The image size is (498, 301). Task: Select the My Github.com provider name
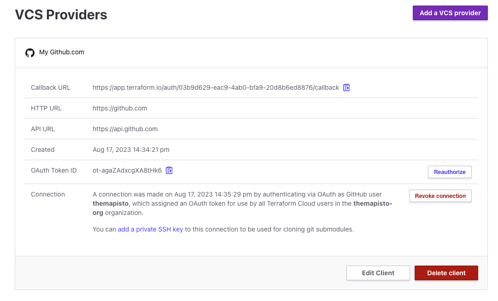coord(62,52)
